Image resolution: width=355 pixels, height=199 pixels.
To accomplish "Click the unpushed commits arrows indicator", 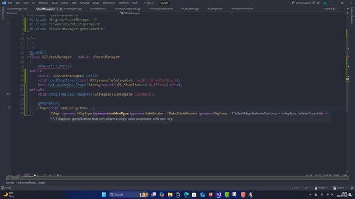I will pos(296,188).
